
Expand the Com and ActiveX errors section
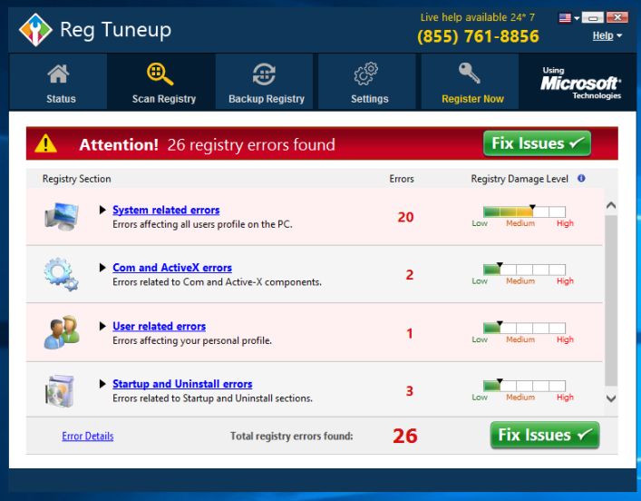(x=102, y=268)
